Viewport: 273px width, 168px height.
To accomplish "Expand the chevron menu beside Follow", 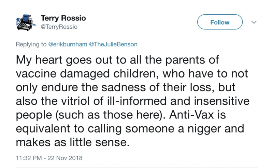I will click(x=254, y=22).
